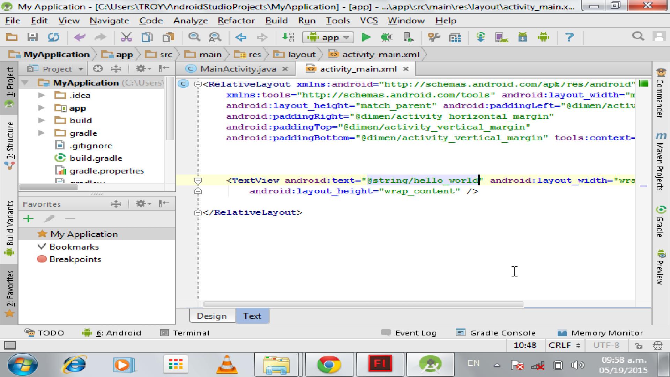Open the Project Structure toolbar icon
The width and height of the screenshot is (670, 377).
coord(455,37)
